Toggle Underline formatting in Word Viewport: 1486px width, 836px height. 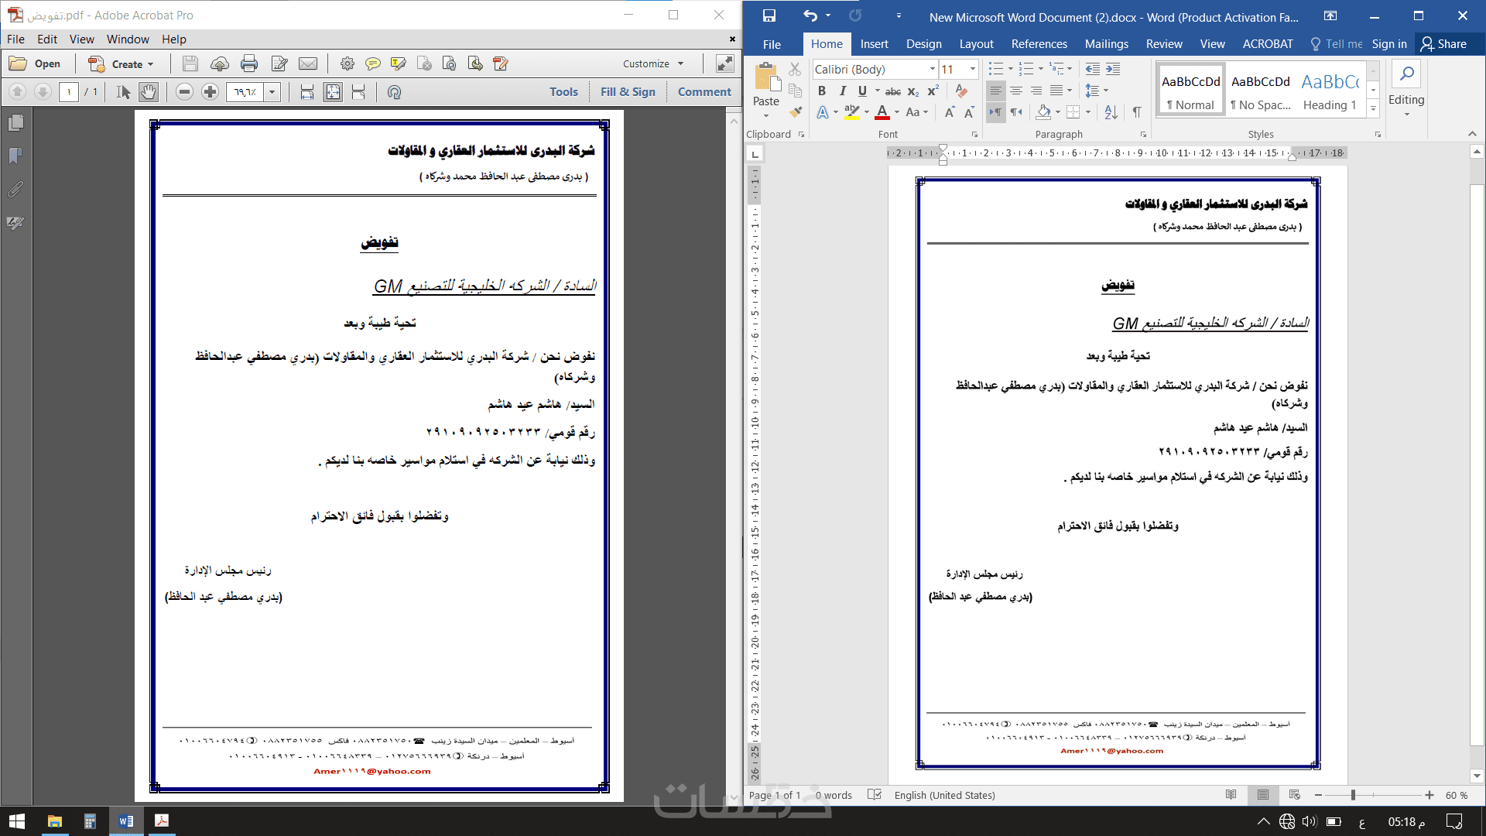pos(862,91)
